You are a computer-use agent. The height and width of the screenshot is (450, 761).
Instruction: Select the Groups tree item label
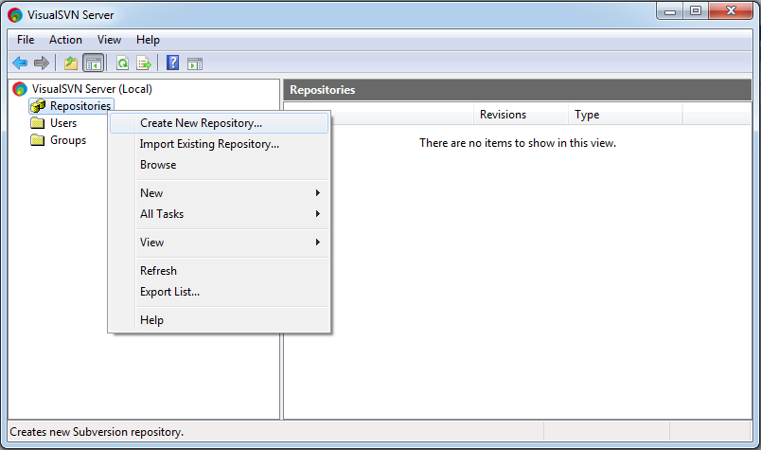(68, 140)
